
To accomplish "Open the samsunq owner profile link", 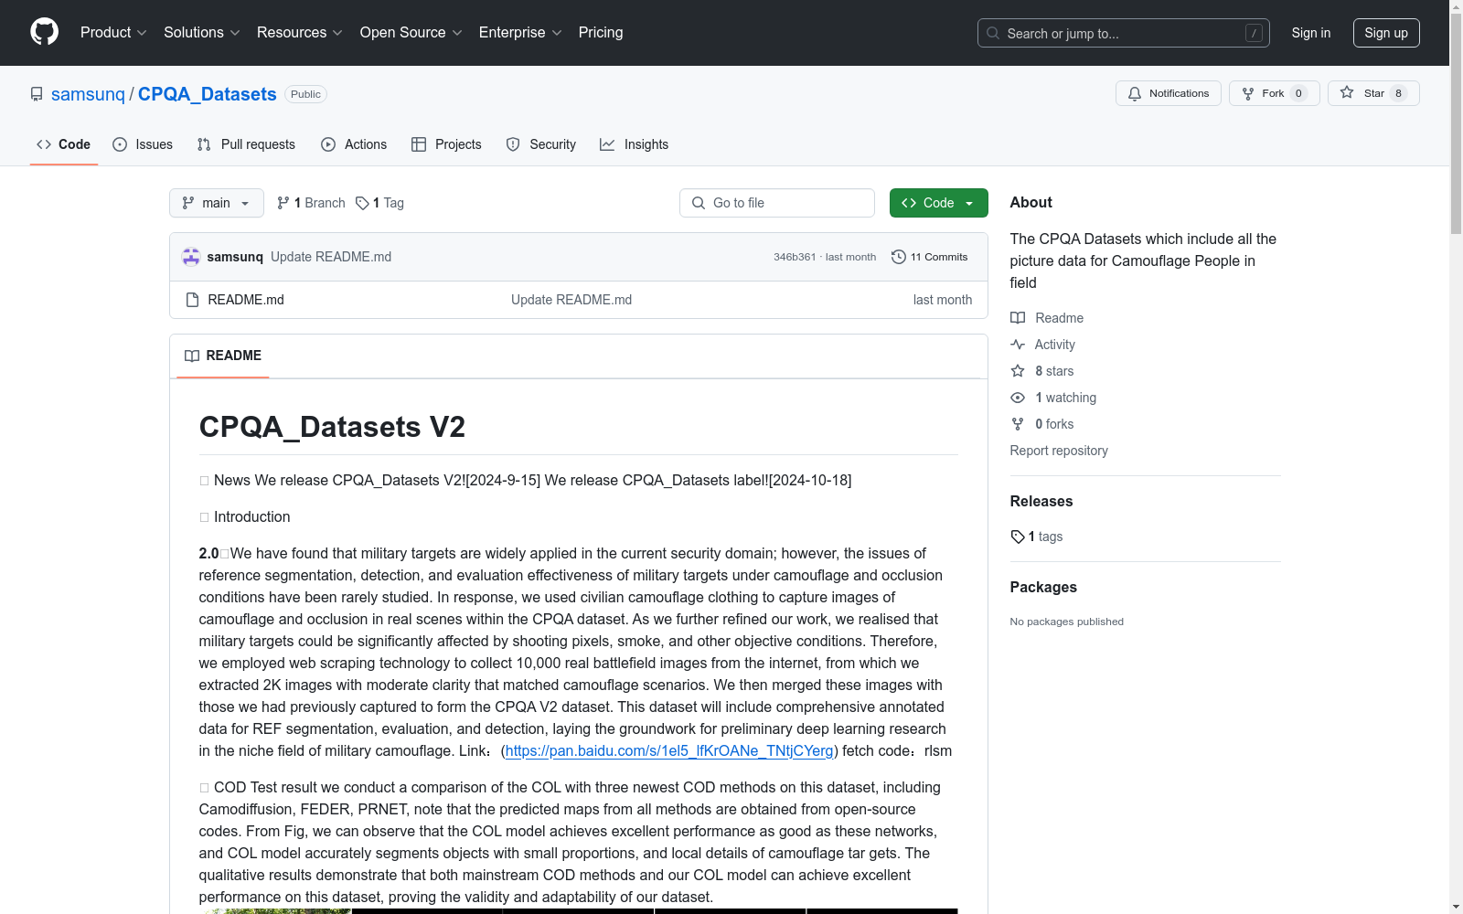I will point(88,94).
